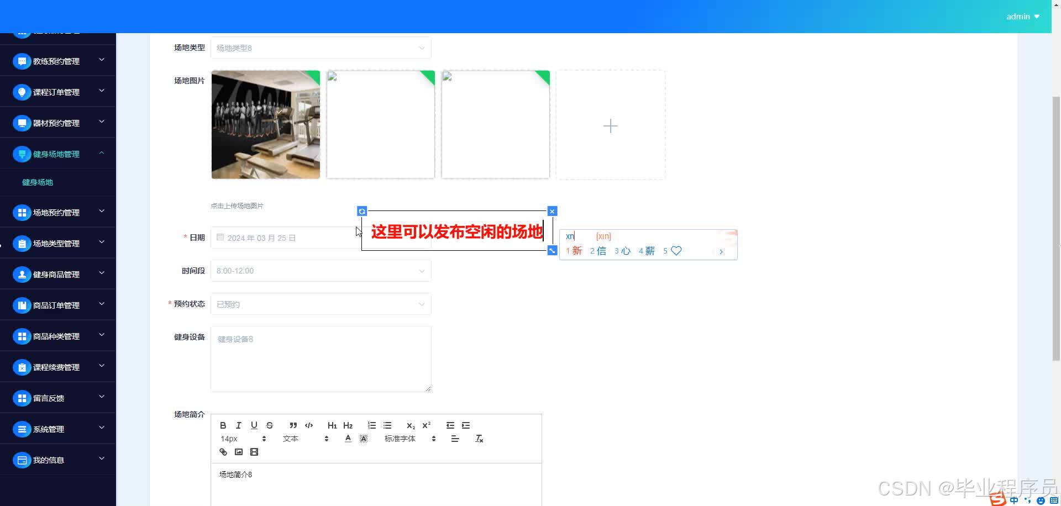Open the text alignment picker
This screenshot has height=506, width=1061.
[455, 439]
